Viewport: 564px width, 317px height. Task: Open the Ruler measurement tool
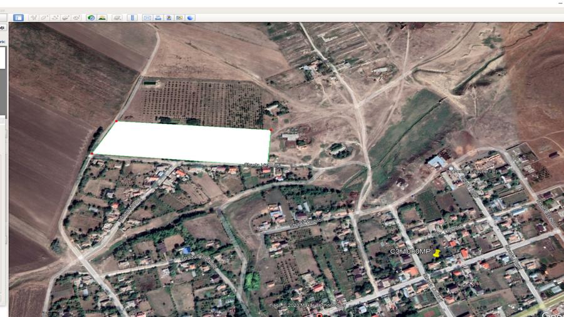(132, 18)
